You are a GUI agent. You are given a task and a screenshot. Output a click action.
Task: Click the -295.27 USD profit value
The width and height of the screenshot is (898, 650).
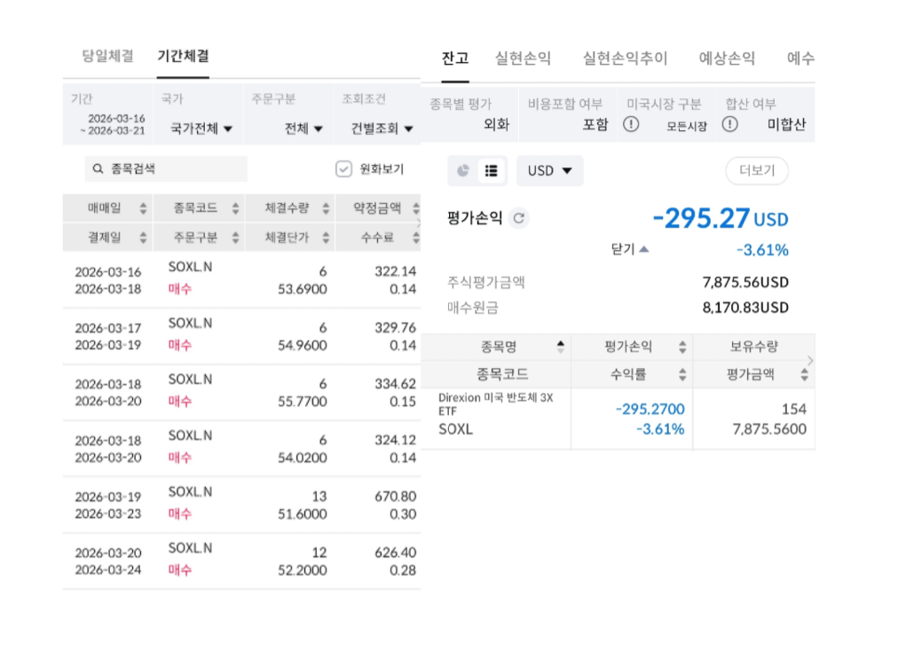(x=721, y=218)
